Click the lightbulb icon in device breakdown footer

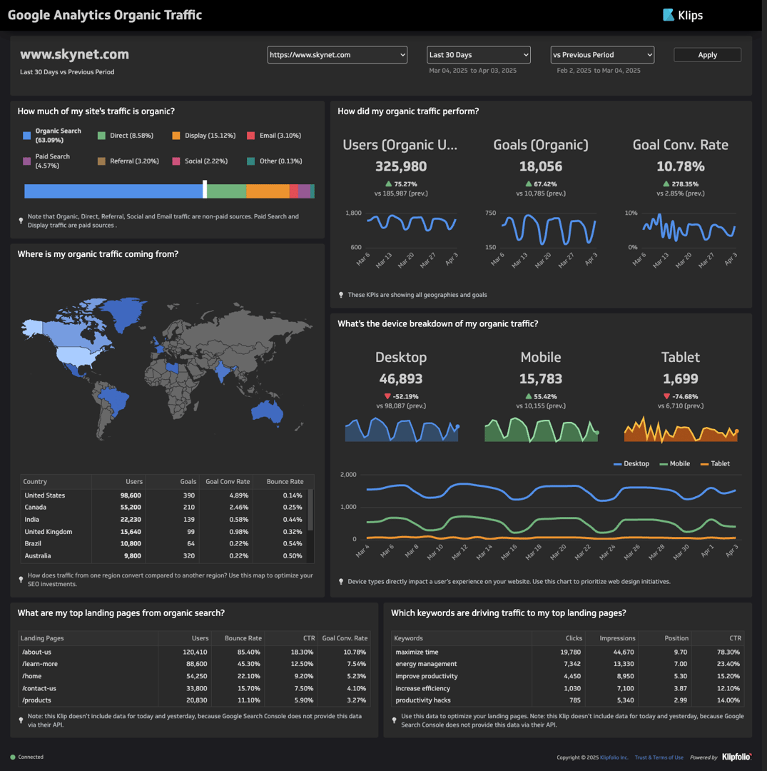pyautogui.click(x=340, y=582)
